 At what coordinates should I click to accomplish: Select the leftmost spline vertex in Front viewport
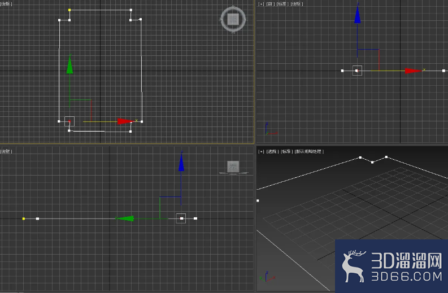click(x=342, y=71)
